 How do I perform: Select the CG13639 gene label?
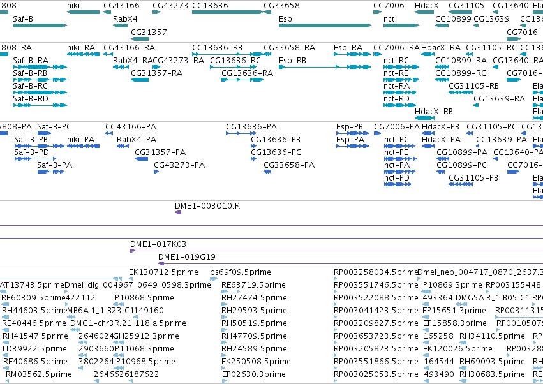tap(491, 18)
